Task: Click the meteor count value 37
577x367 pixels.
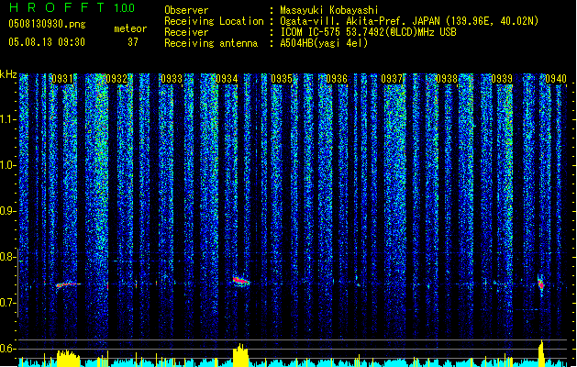Action: coord(133,42)
